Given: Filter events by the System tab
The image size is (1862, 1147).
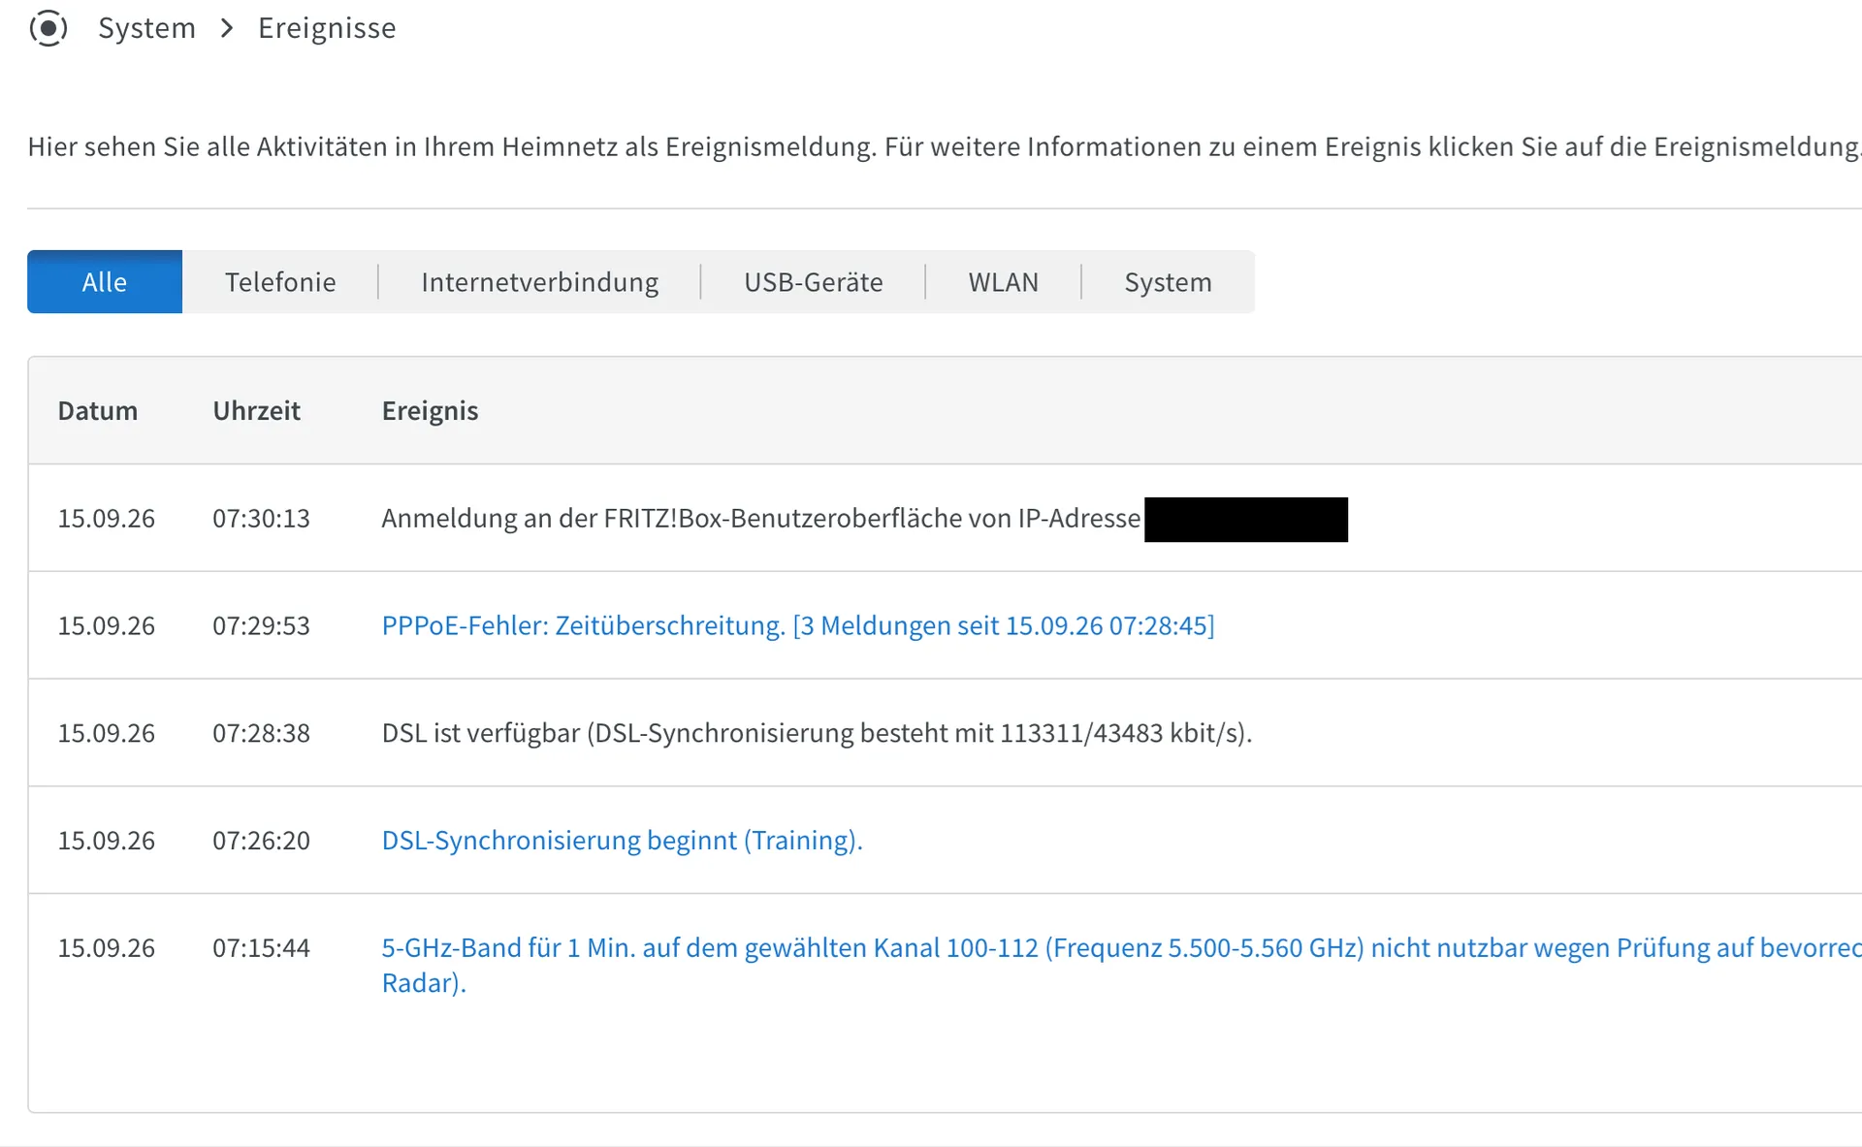Looking at the screenshot, I should [1168, 282].
